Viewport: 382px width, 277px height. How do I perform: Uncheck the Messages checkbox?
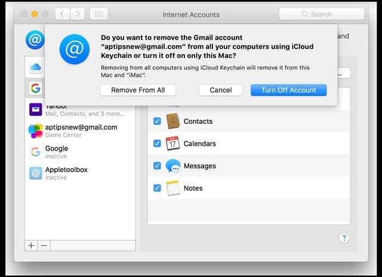coord(157,166)
